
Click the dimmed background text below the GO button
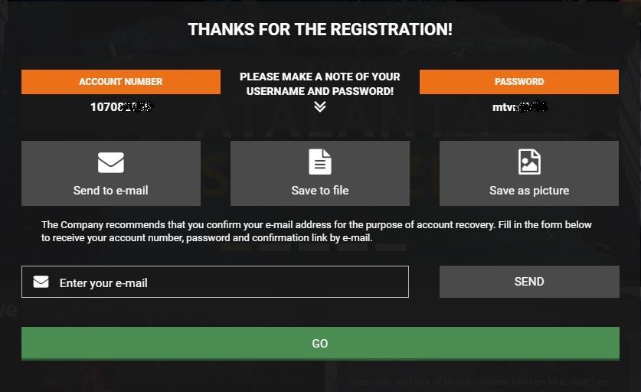coord(478,382)
